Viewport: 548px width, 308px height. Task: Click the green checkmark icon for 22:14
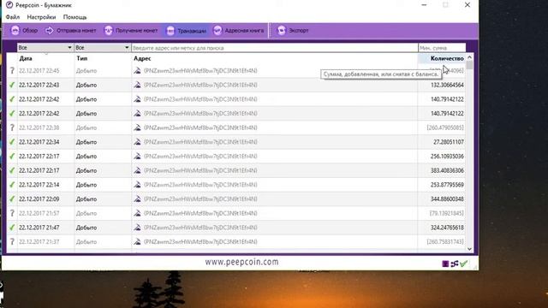click(x=12, y=185)
